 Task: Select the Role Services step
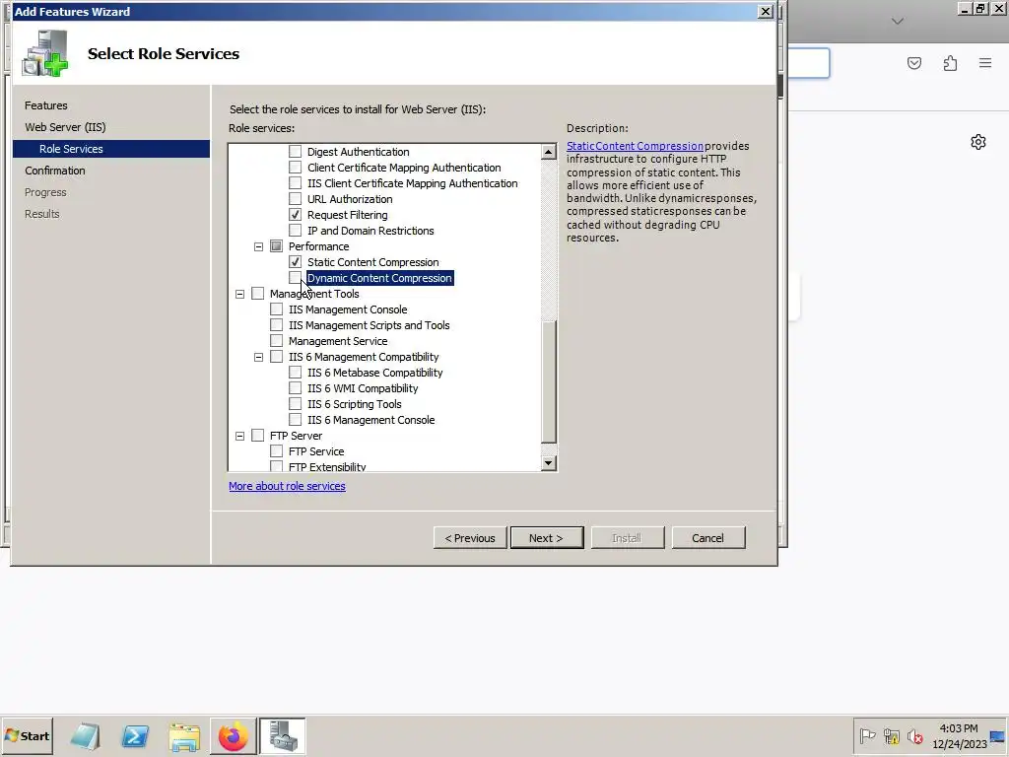pyautogui.click(x=111, y=149)
